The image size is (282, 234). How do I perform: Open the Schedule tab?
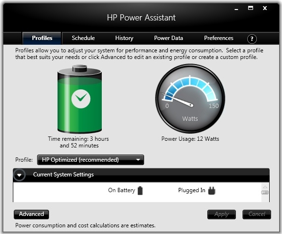point(83,38)
